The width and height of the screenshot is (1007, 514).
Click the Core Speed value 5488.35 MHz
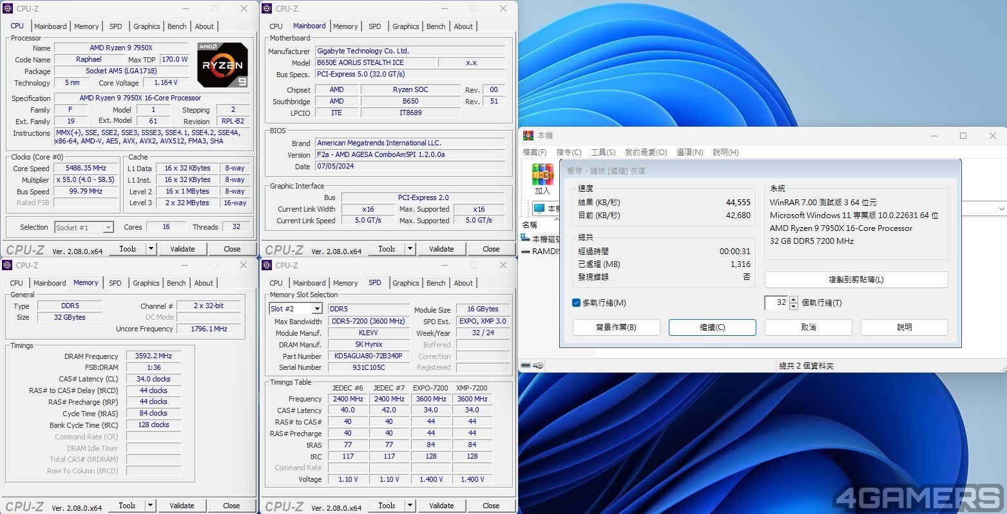[86, 169]
